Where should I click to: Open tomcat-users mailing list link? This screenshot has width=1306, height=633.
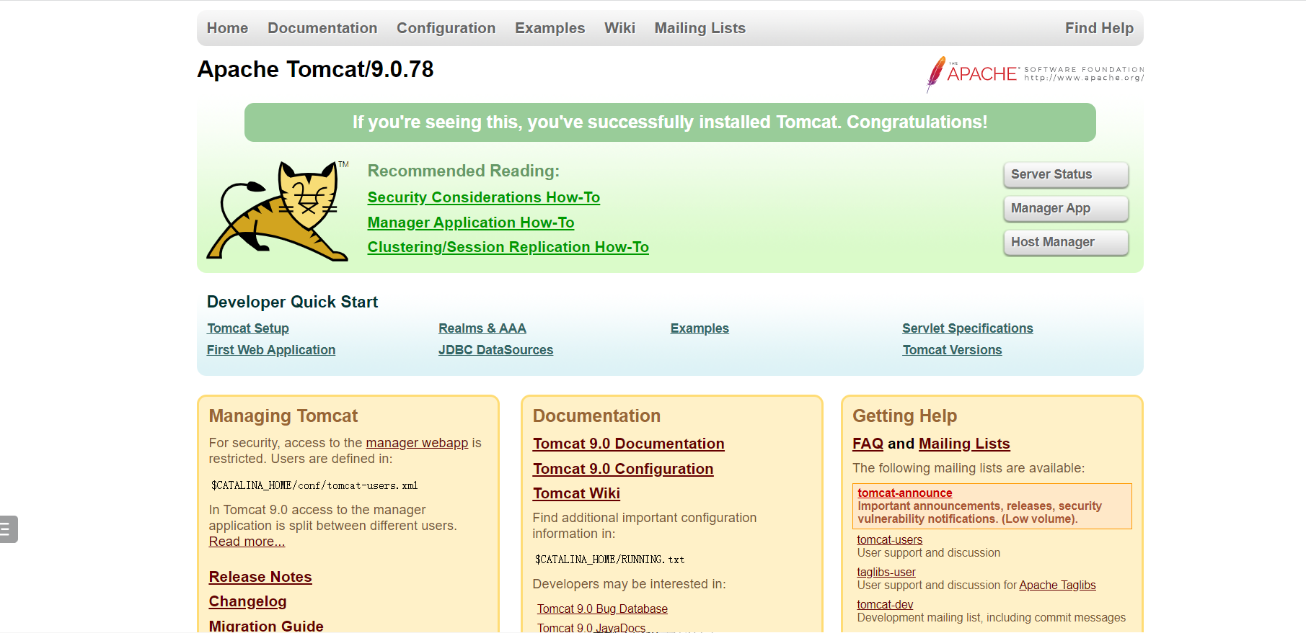click(889, 539)
